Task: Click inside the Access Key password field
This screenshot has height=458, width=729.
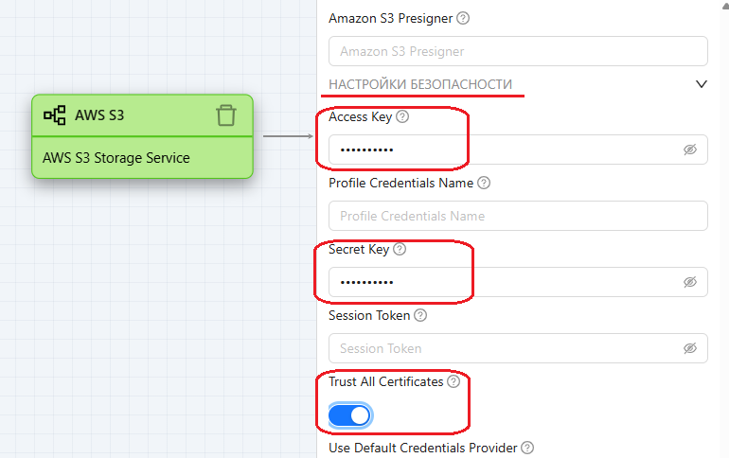Action: (502, 150)
